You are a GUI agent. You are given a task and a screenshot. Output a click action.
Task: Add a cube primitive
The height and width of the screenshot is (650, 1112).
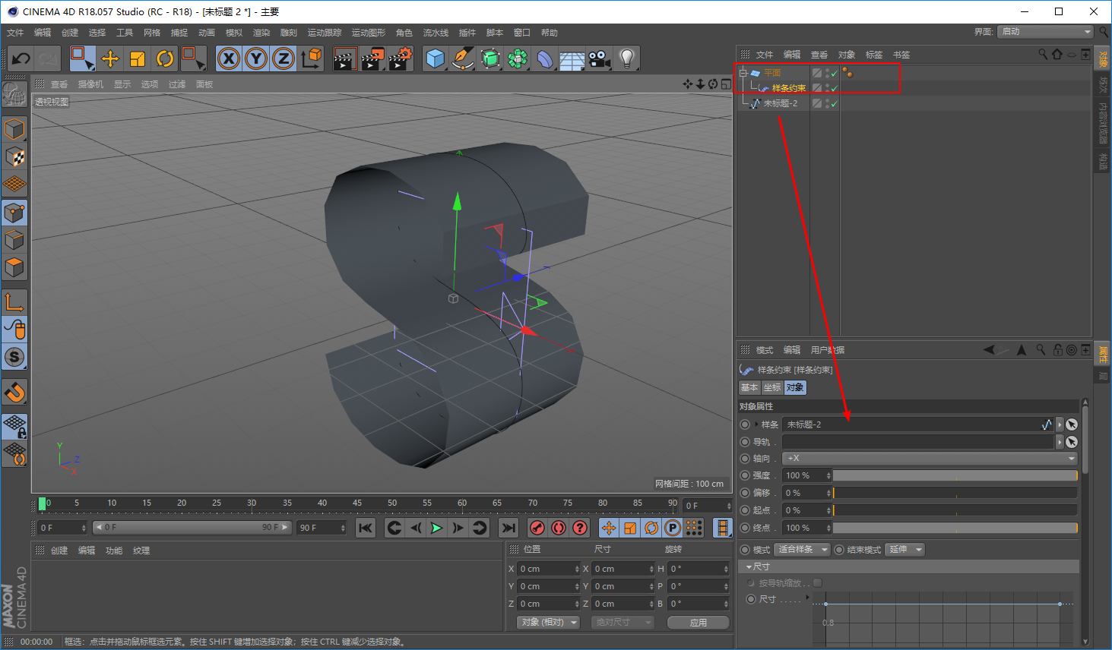point(435,58)
